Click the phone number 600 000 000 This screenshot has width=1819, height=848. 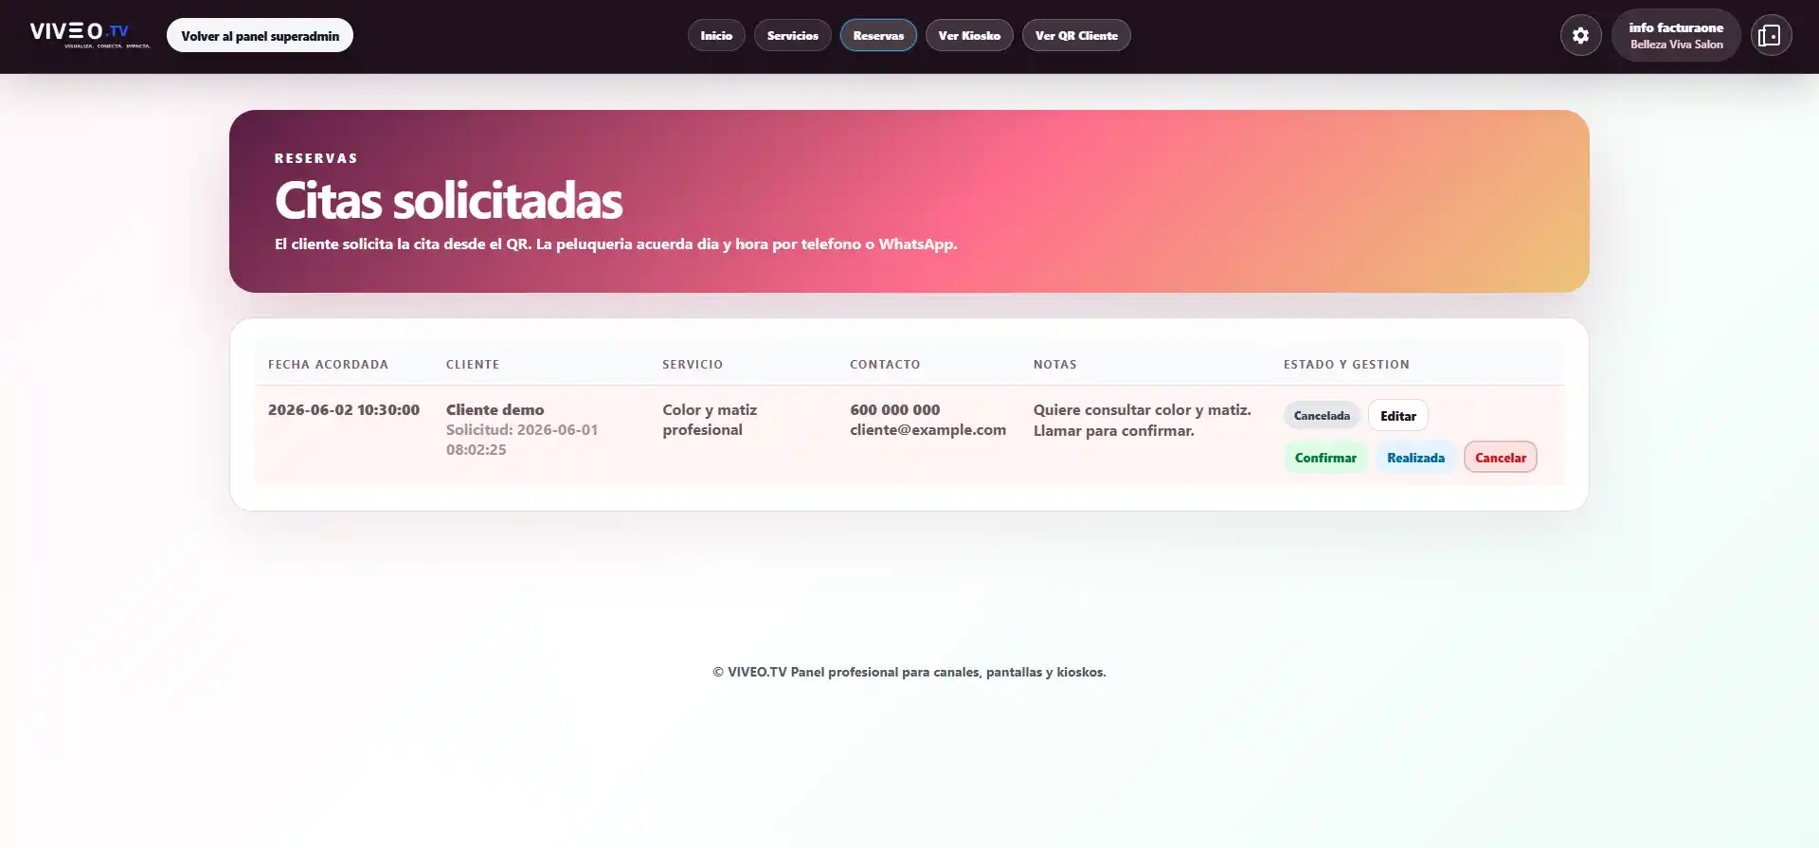pos(894,410)
